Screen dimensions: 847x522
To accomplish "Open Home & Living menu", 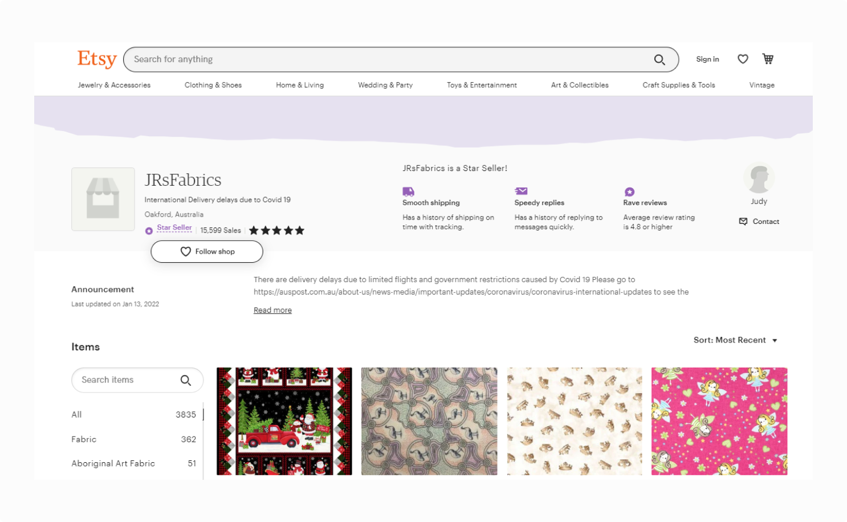I will click(300, 85).
